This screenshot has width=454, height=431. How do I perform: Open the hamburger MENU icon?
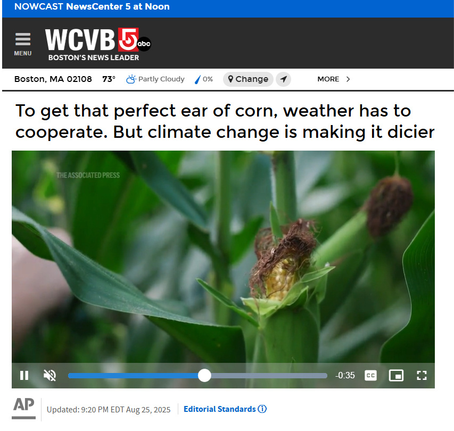click(x=23, y=44)
